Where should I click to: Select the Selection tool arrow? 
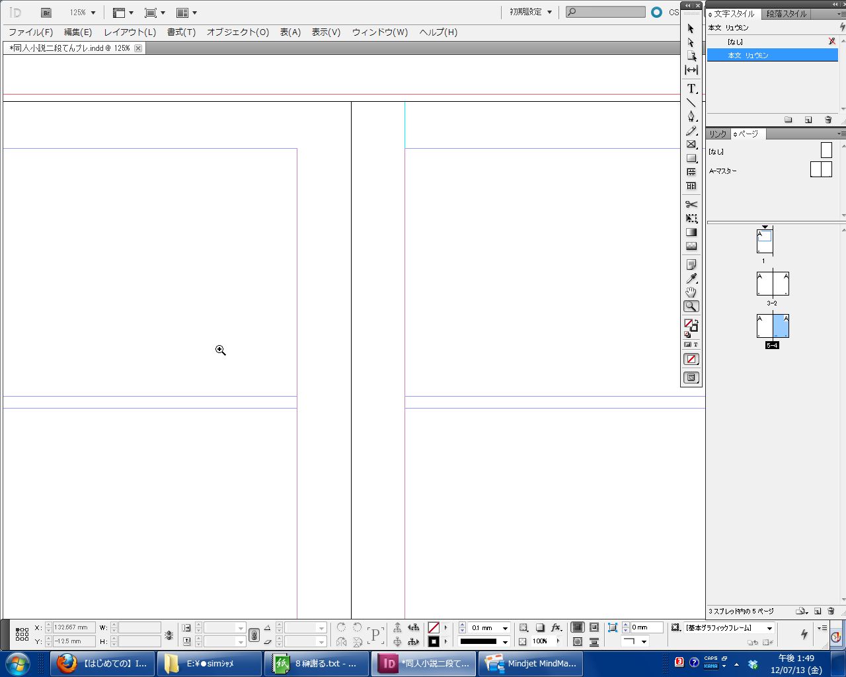tap(691, 28)
